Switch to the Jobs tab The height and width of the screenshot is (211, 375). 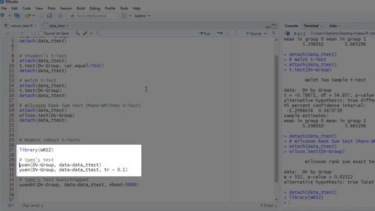pos(333,26)
